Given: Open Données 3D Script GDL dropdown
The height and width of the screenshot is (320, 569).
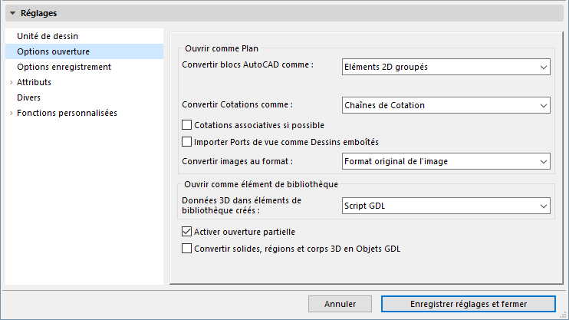Looking at the screenshot, I should click(x=445, y=205).
